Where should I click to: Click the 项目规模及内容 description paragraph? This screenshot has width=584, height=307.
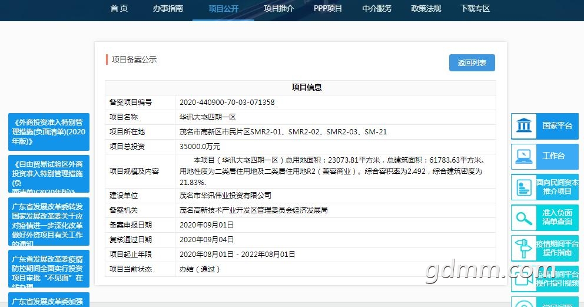(332, 171)
